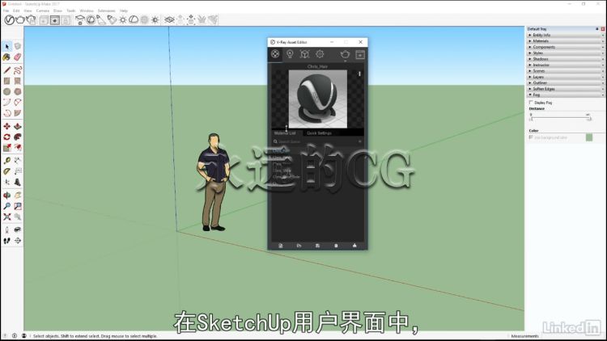Activate the Pan hand tool
This screenshot has width=607, height=341.
[x=18, y=196]
